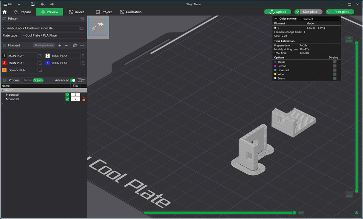Remove a filament with the minus icon
The width and height of the screenshot is (363, 219).
pyautogui.click(x=66, y=45)
